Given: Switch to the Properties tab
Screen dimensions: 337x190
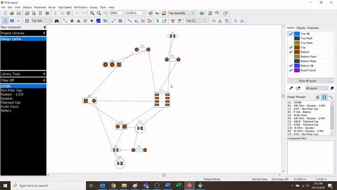Looking at the screenshot, I should pos(313,28).
